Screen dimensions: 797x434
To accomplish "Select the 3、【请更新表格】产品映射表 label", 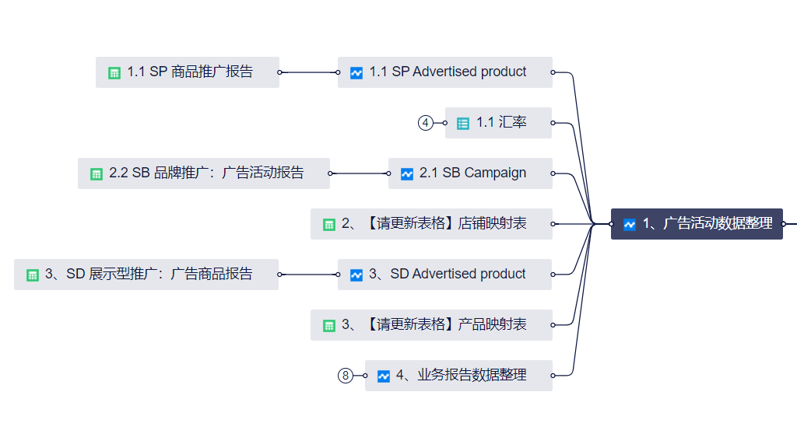I will 434,324.
